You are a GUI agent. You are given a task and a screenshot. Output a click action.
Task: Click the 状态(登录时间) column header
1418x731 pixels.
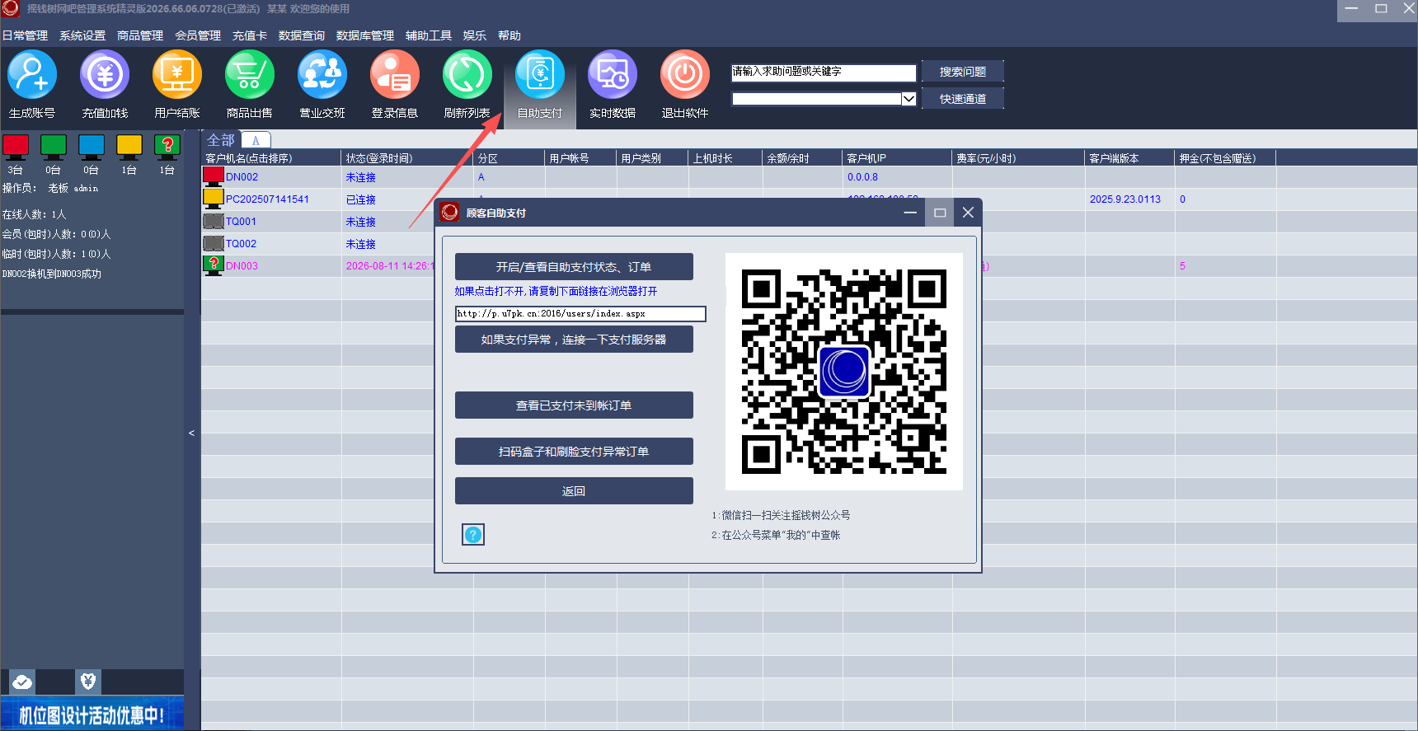click(407, 158)
